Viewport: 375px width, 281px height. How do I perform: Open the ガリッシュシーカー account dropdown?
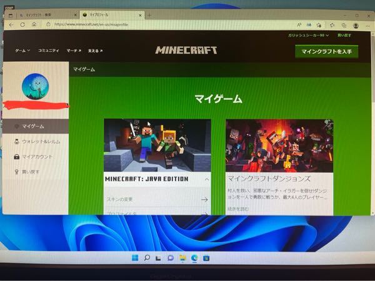308,36
